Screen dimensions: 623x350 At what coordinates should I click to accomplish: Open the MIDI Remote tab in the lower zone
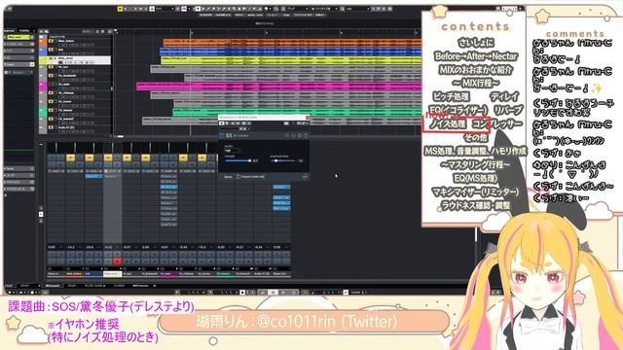click(140, 285)
